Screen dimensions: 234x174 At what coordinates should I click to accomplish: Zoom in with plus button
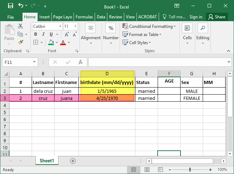tap(210, 170)
